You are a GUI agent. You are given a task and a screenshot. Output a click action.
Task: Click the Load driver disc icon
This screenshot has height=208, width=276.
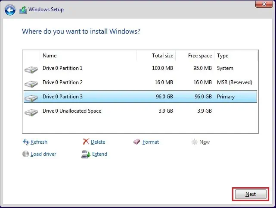click(25, 154)
